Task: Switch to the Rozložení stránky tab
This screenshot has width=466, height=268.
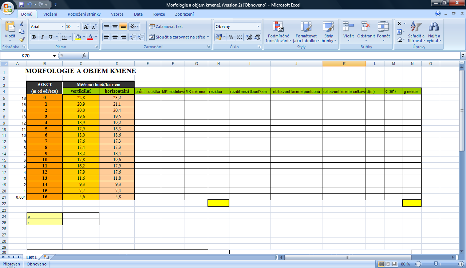Action: coord(84,14)
